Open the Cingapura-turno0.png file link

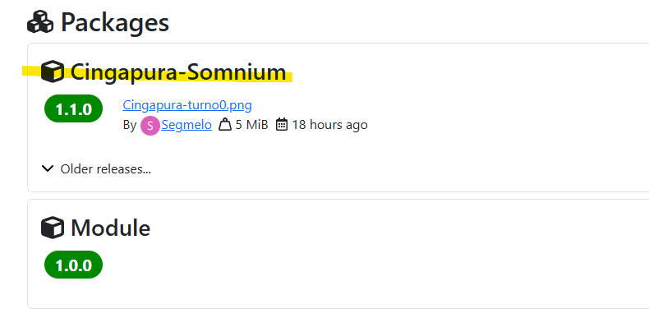187,105
